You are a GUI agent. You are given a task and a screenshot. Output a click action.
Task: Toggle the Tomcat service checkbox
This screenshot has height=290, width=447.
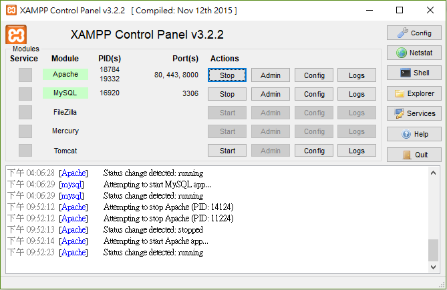pos(25,151)
